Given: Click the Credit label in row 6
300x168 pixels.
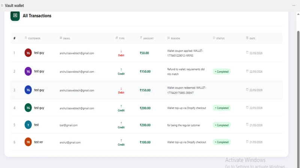Looking at the screenshot, I should (x=121, y=144).
